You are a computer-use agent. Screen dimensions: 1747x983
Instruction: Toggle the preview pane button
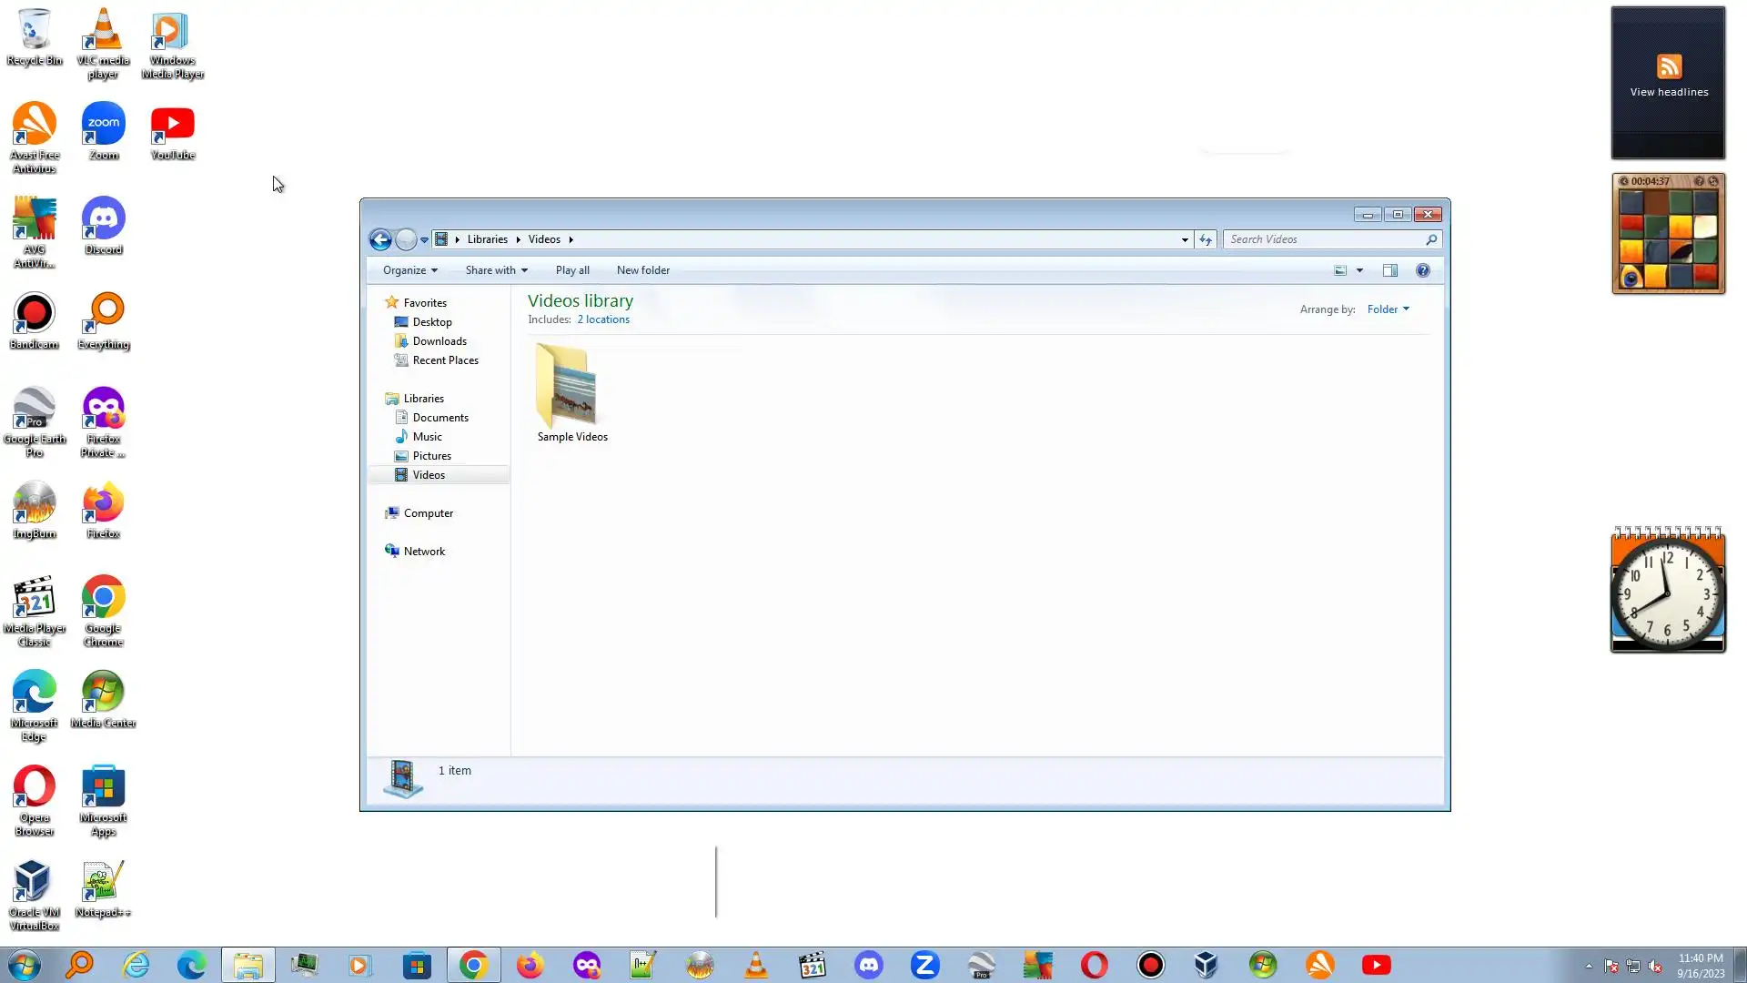coord(1389,270)
